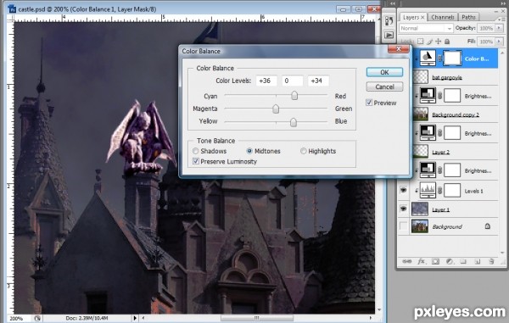Select Shadows tone balance option
Screen dimensions: 509x323
pos(195,151)
